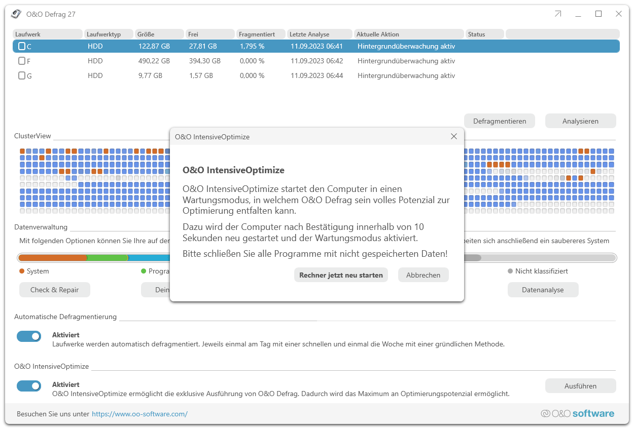Click Rechner jetzt neu starten
634x429 pixels.
click(341, 275)
